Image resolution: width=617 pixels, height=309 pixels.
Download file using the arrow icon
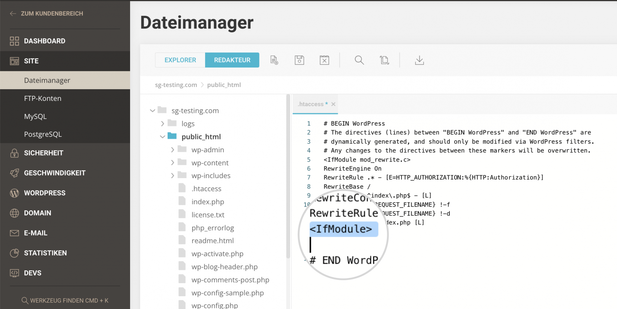[x=419, y=60]
